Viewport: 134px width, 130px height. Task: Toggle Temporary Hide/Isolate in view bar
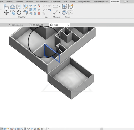(x=28, y=129)
